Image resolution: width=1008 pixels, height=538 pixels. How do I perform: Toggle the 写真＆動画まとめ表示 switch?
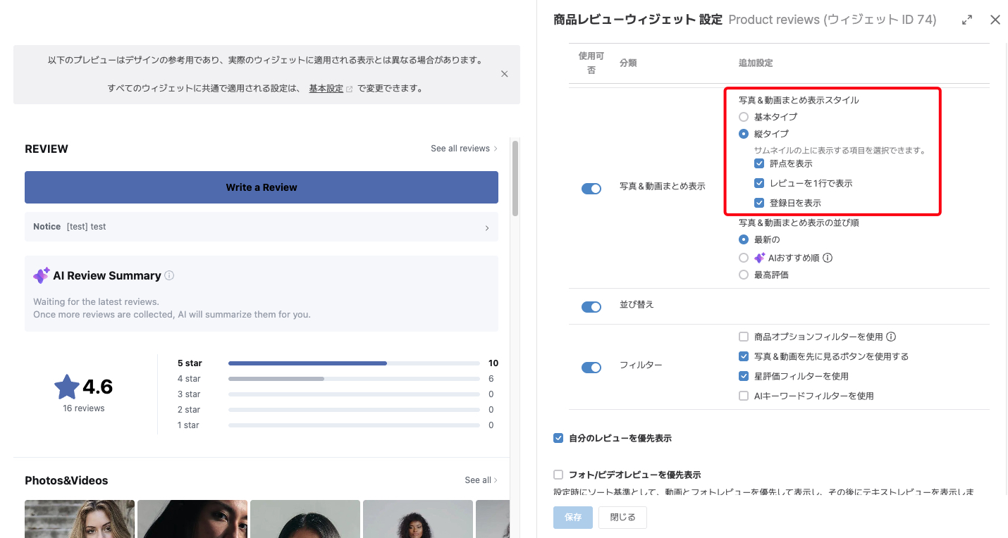[x=591, y=189]
